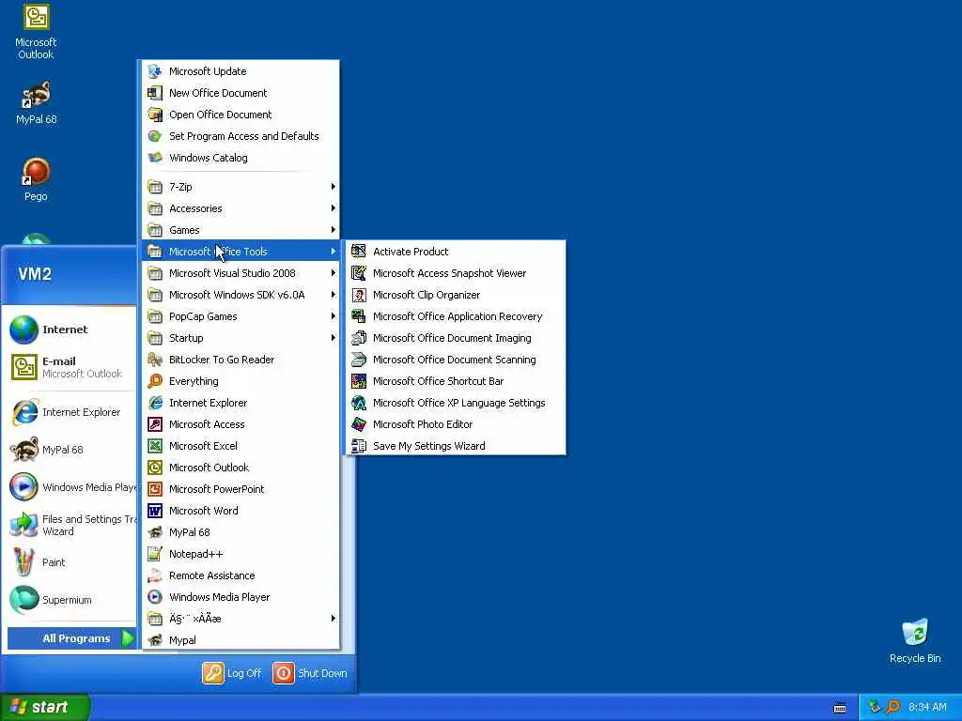The width and height of the screenshot is (962, 721).
Task: Click the Microsoft PowerPoint icon
Action: point(155,488)
